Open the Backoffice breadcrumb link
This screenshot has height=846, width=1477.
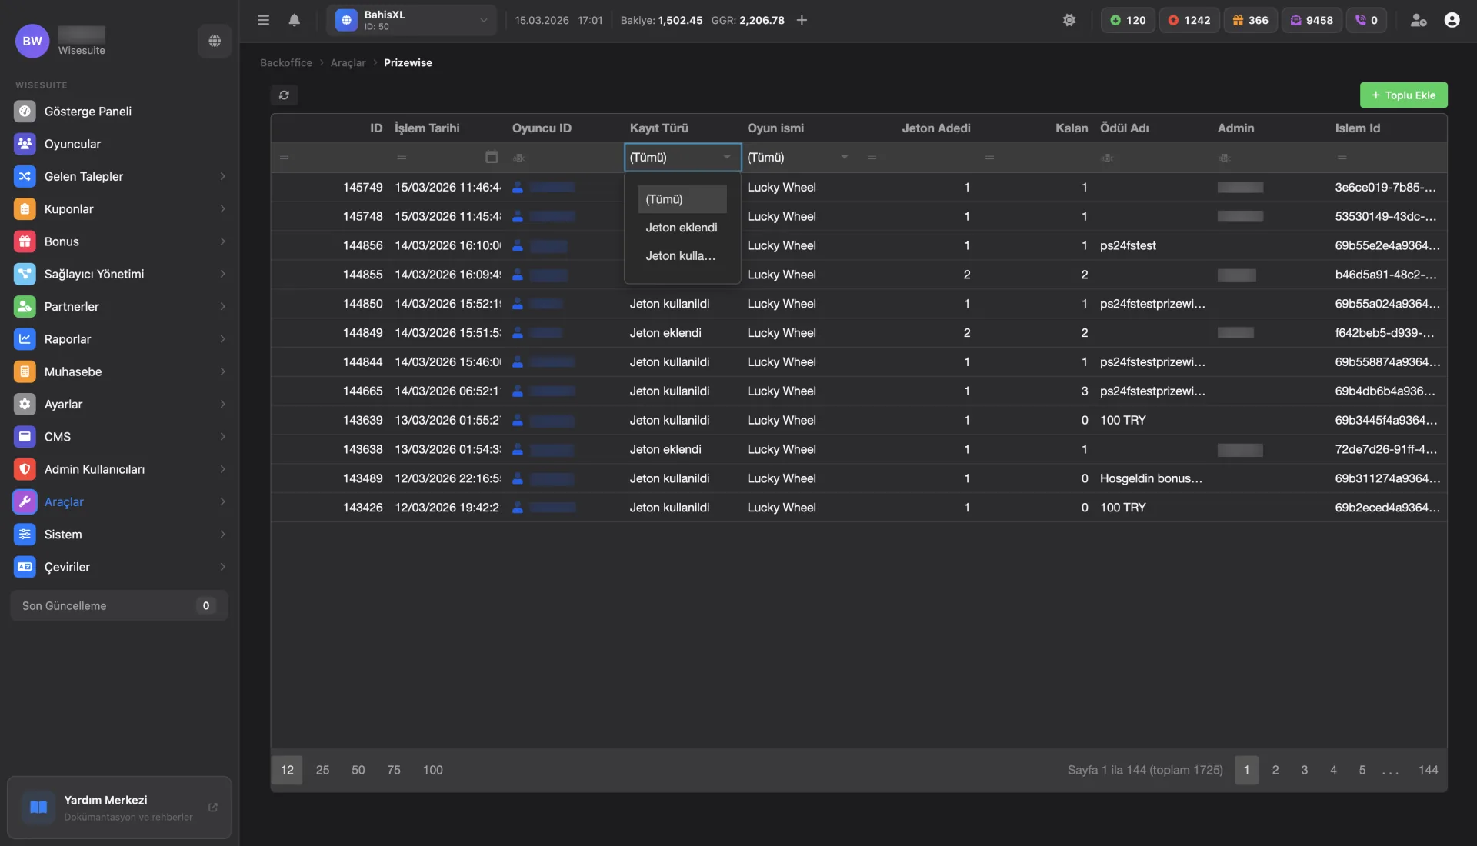286,62
